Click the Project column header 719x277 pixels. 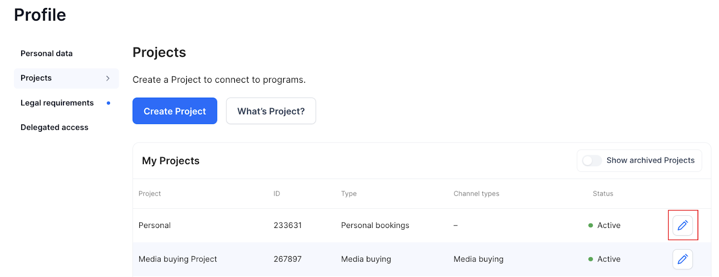[x=150, y=194]
